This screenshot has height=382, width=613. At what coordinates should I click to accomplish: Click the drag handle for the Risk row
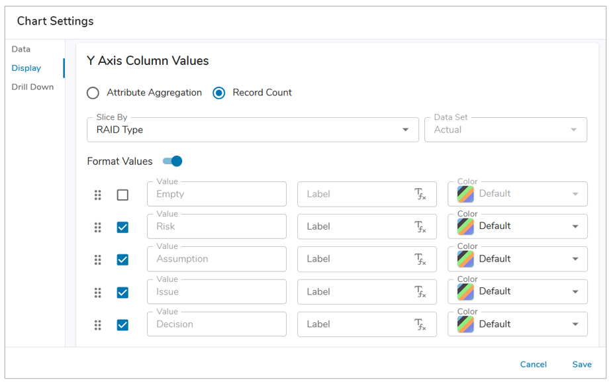pyautogui.click(x=98, y=227)
